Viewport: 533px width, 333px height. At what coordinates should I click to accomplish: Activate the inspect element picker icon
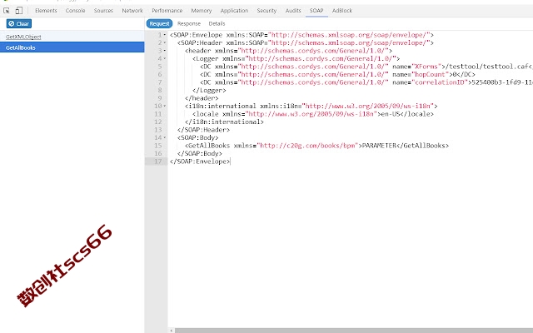coord(7,11)
